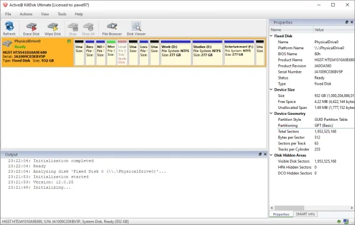This screenshot has width=355, height=225.
Task: Select the DCO Hidden Sectors row
Action: (x=312, y=173)
